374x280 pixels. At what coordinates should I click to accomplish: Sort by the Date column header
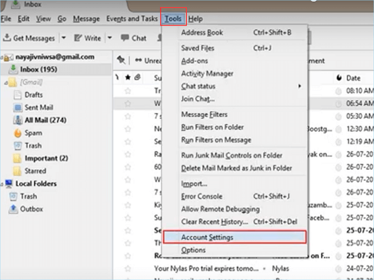[354, 78]
